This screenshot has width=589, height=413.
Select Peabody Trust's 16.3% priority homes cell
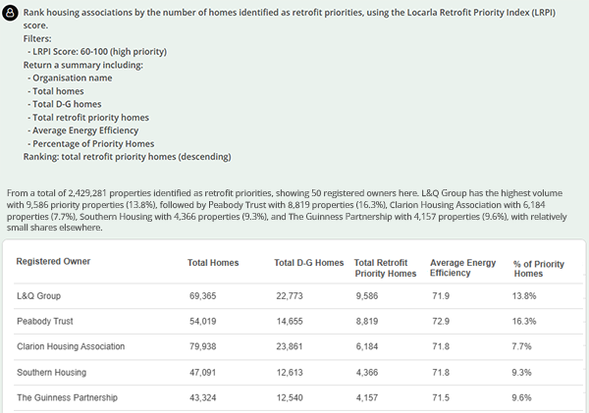pyautogui.click(x=527, y=321)
